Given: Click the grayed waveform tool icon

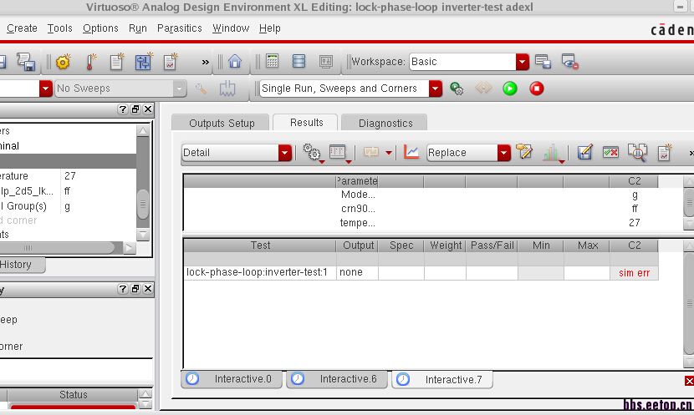Looking at the screenshot, I should click(x=326, y=62).
